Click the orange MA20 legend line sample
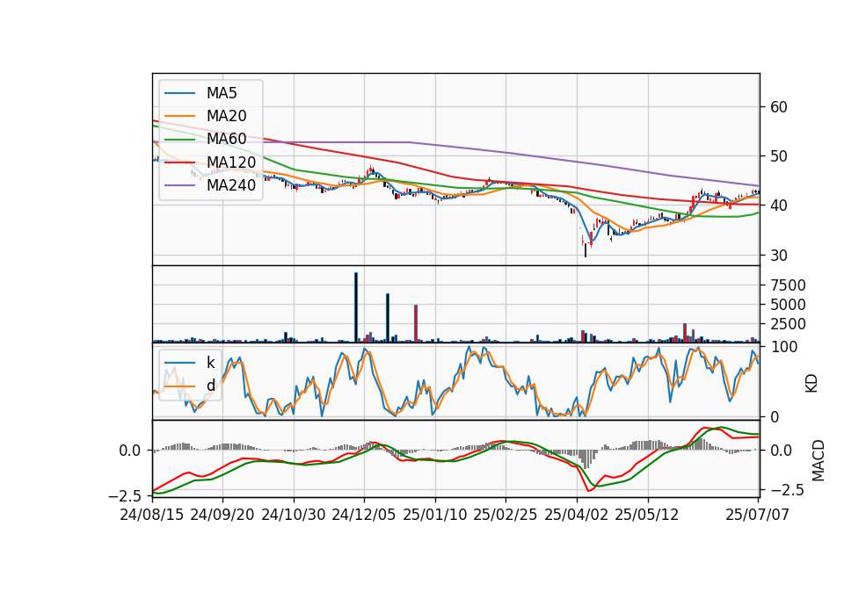844x606 pixels. click(179, 117)
